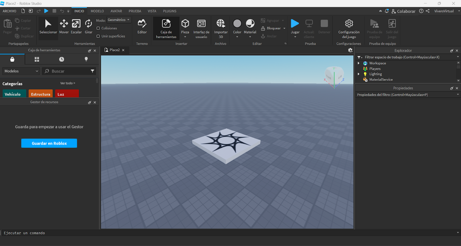Screen dimensions: 461x246
Task: Click the help question mark icon
Action: 421,11
